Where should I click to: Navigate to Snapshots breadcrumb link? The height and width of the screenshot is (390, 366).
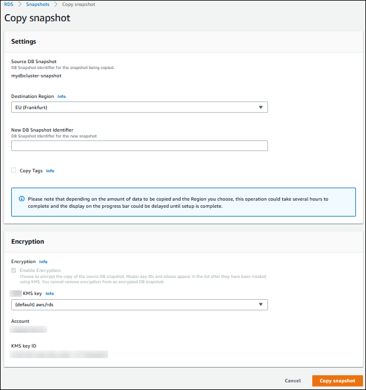click(38, 4)
